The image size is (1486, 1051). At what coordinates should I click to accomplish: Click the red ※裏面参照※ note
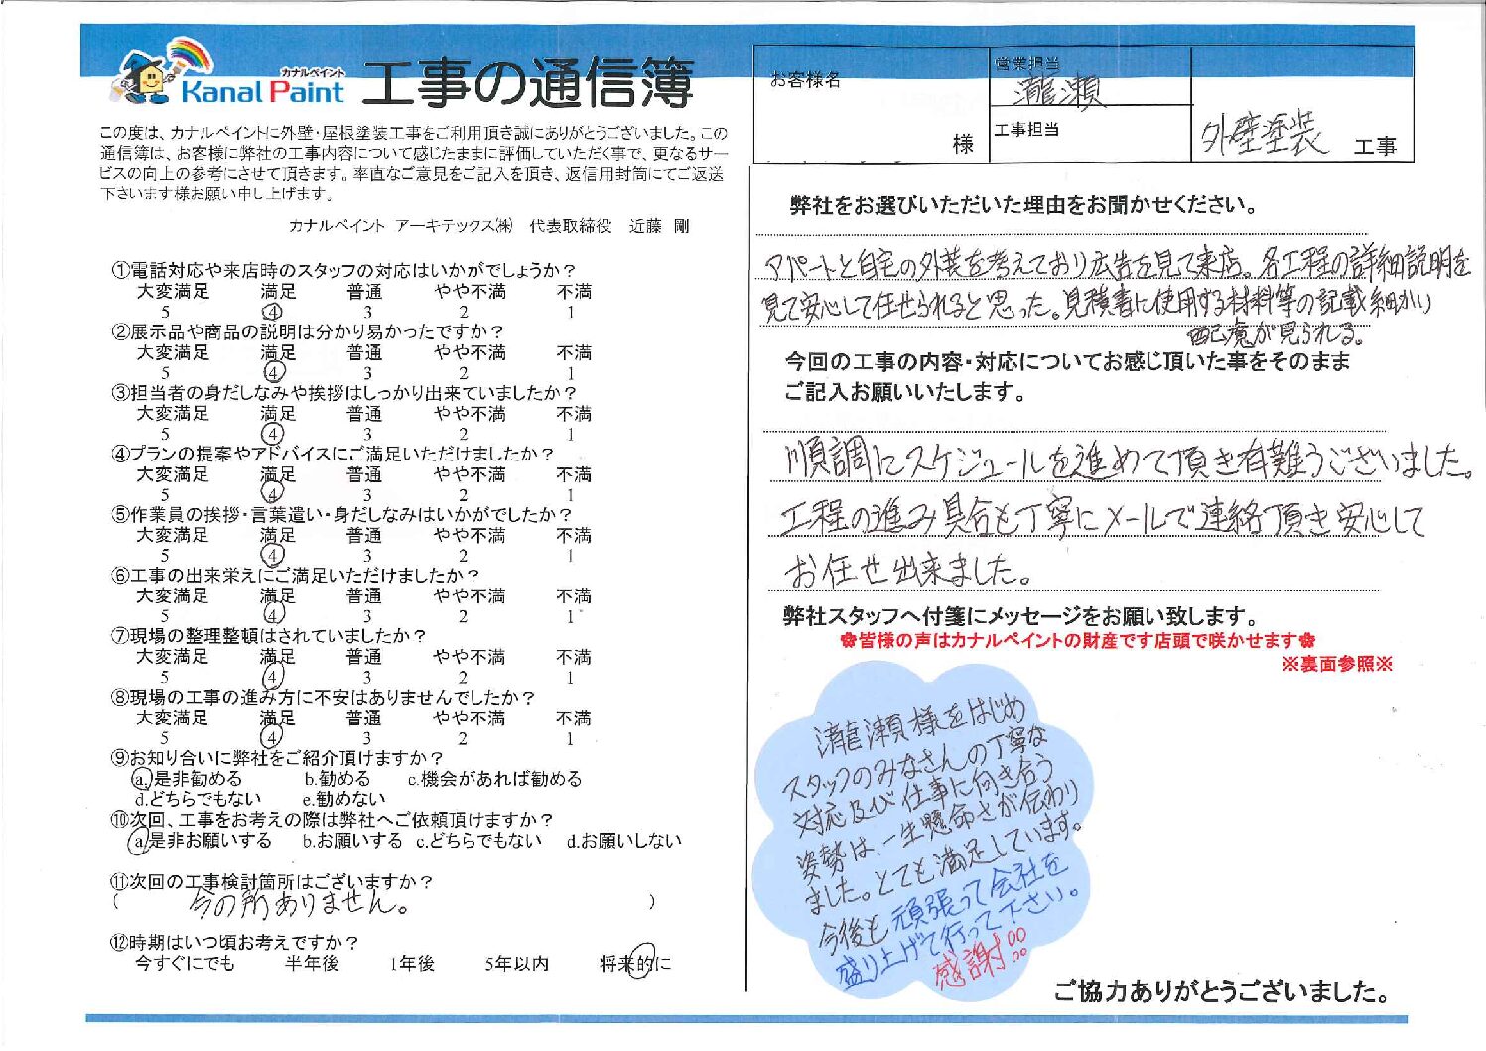[x=1337, y=664]
